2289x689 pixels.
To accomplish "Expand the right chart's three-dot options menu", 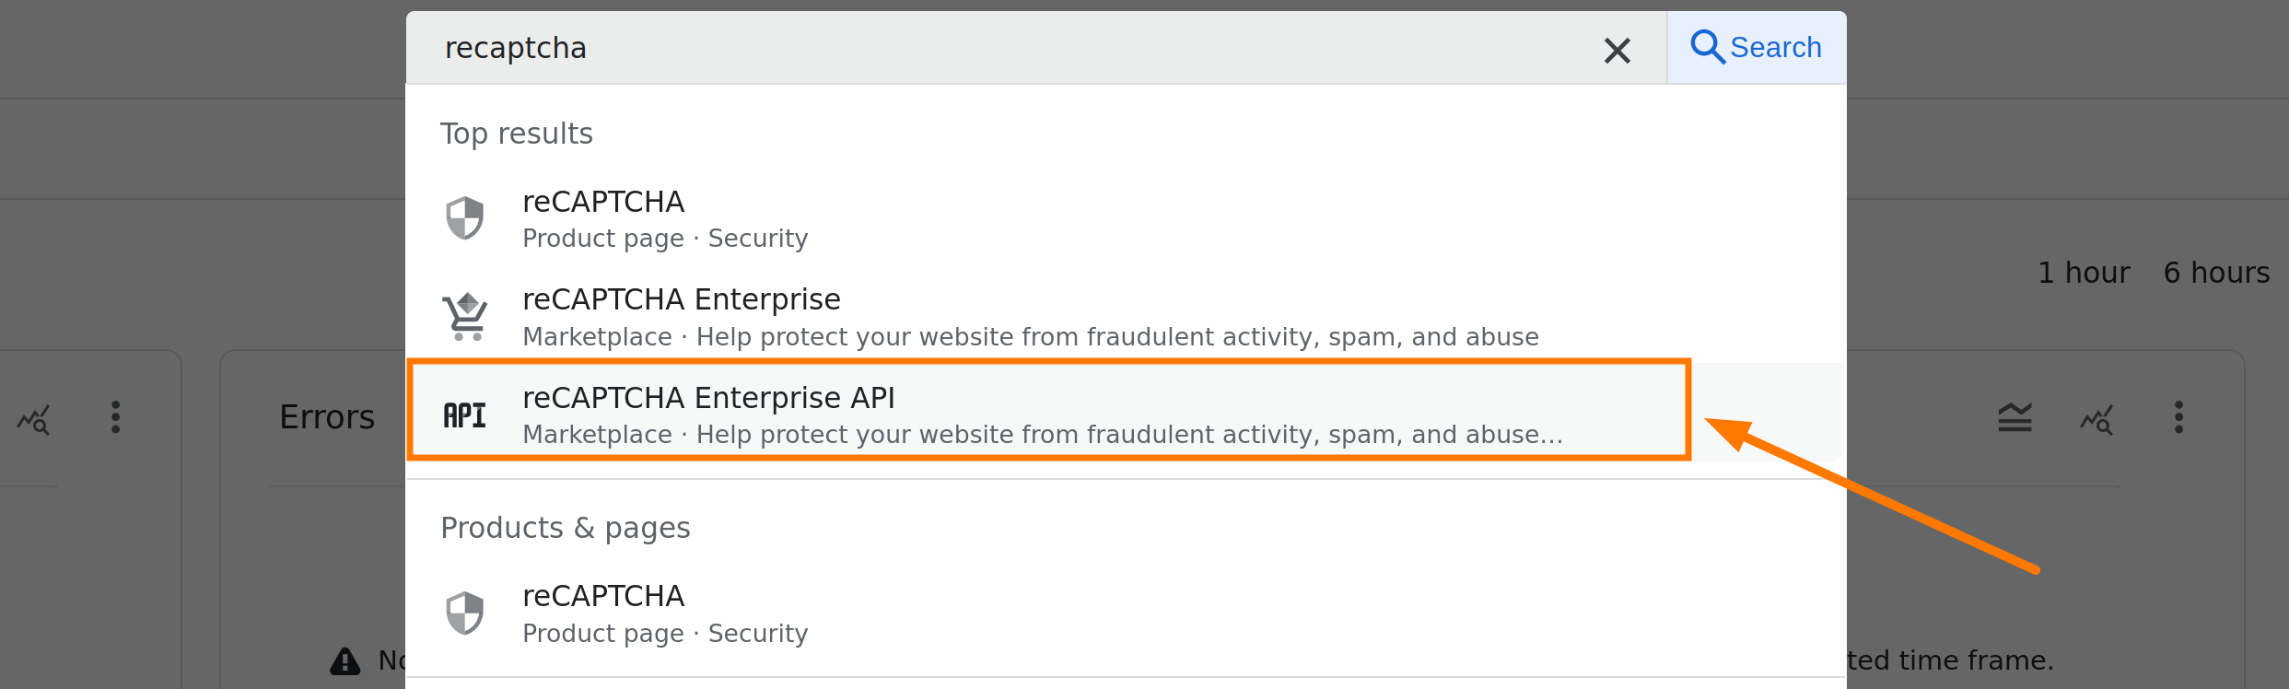I will coord(2178,417).
